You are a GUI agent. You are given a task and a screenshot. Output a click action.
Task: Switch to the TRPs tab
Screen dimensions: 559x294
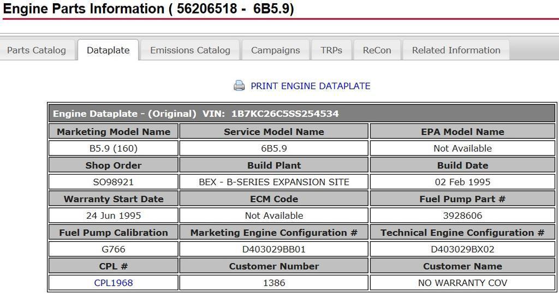pos(331,50)
